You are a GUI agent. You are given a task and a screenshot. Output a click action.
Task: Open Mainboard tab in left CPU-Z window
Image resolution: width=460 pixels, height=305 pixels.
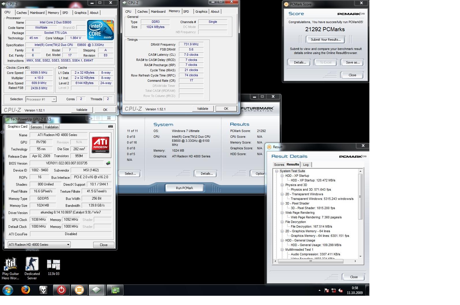(37, 13)
